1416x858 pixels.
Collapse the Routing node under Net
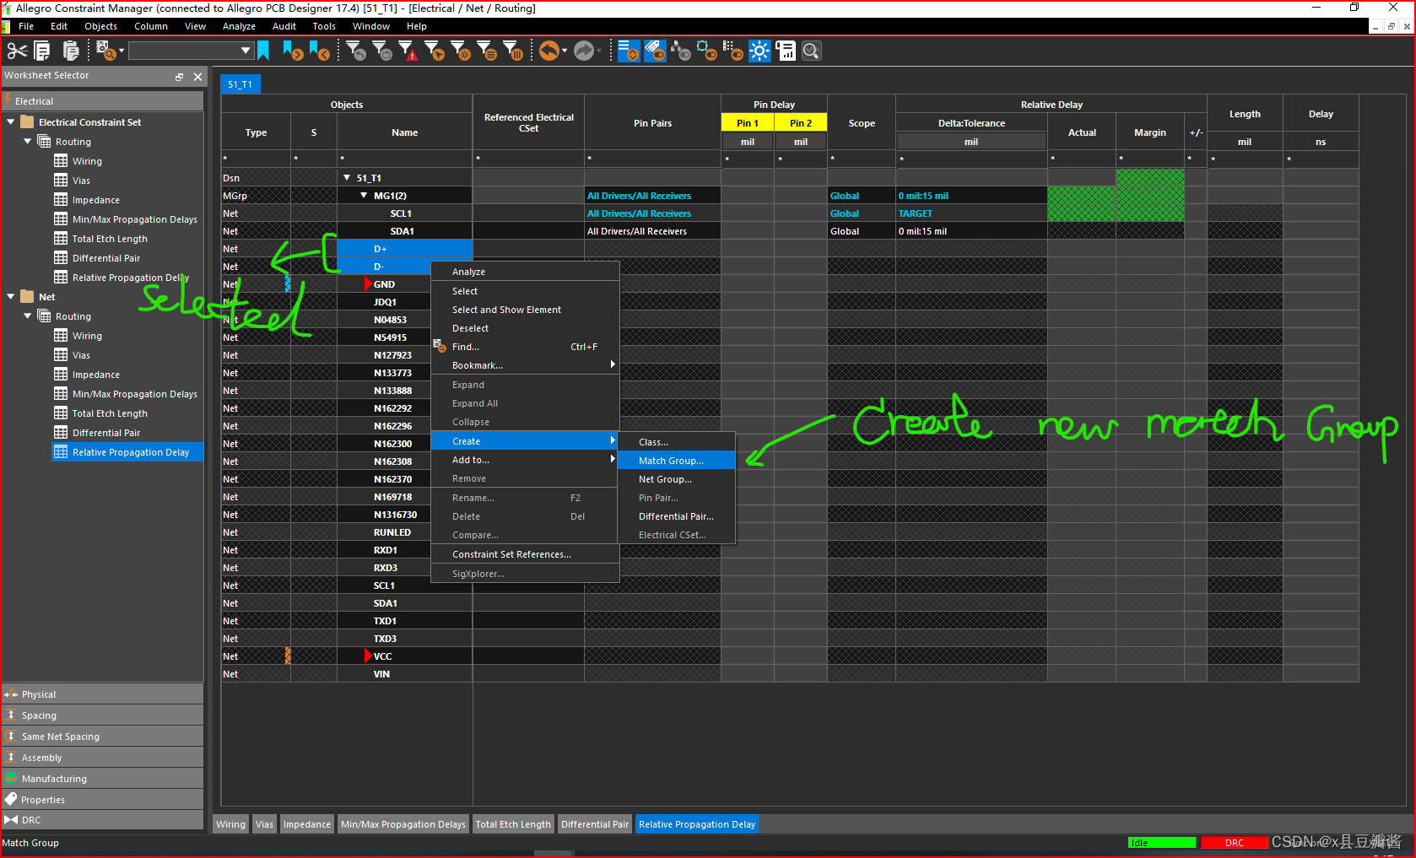(x=28, y=316)
